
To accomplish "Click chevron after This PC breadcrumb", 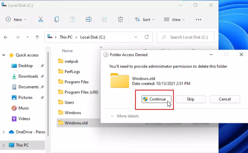I will tap(76, 37).
